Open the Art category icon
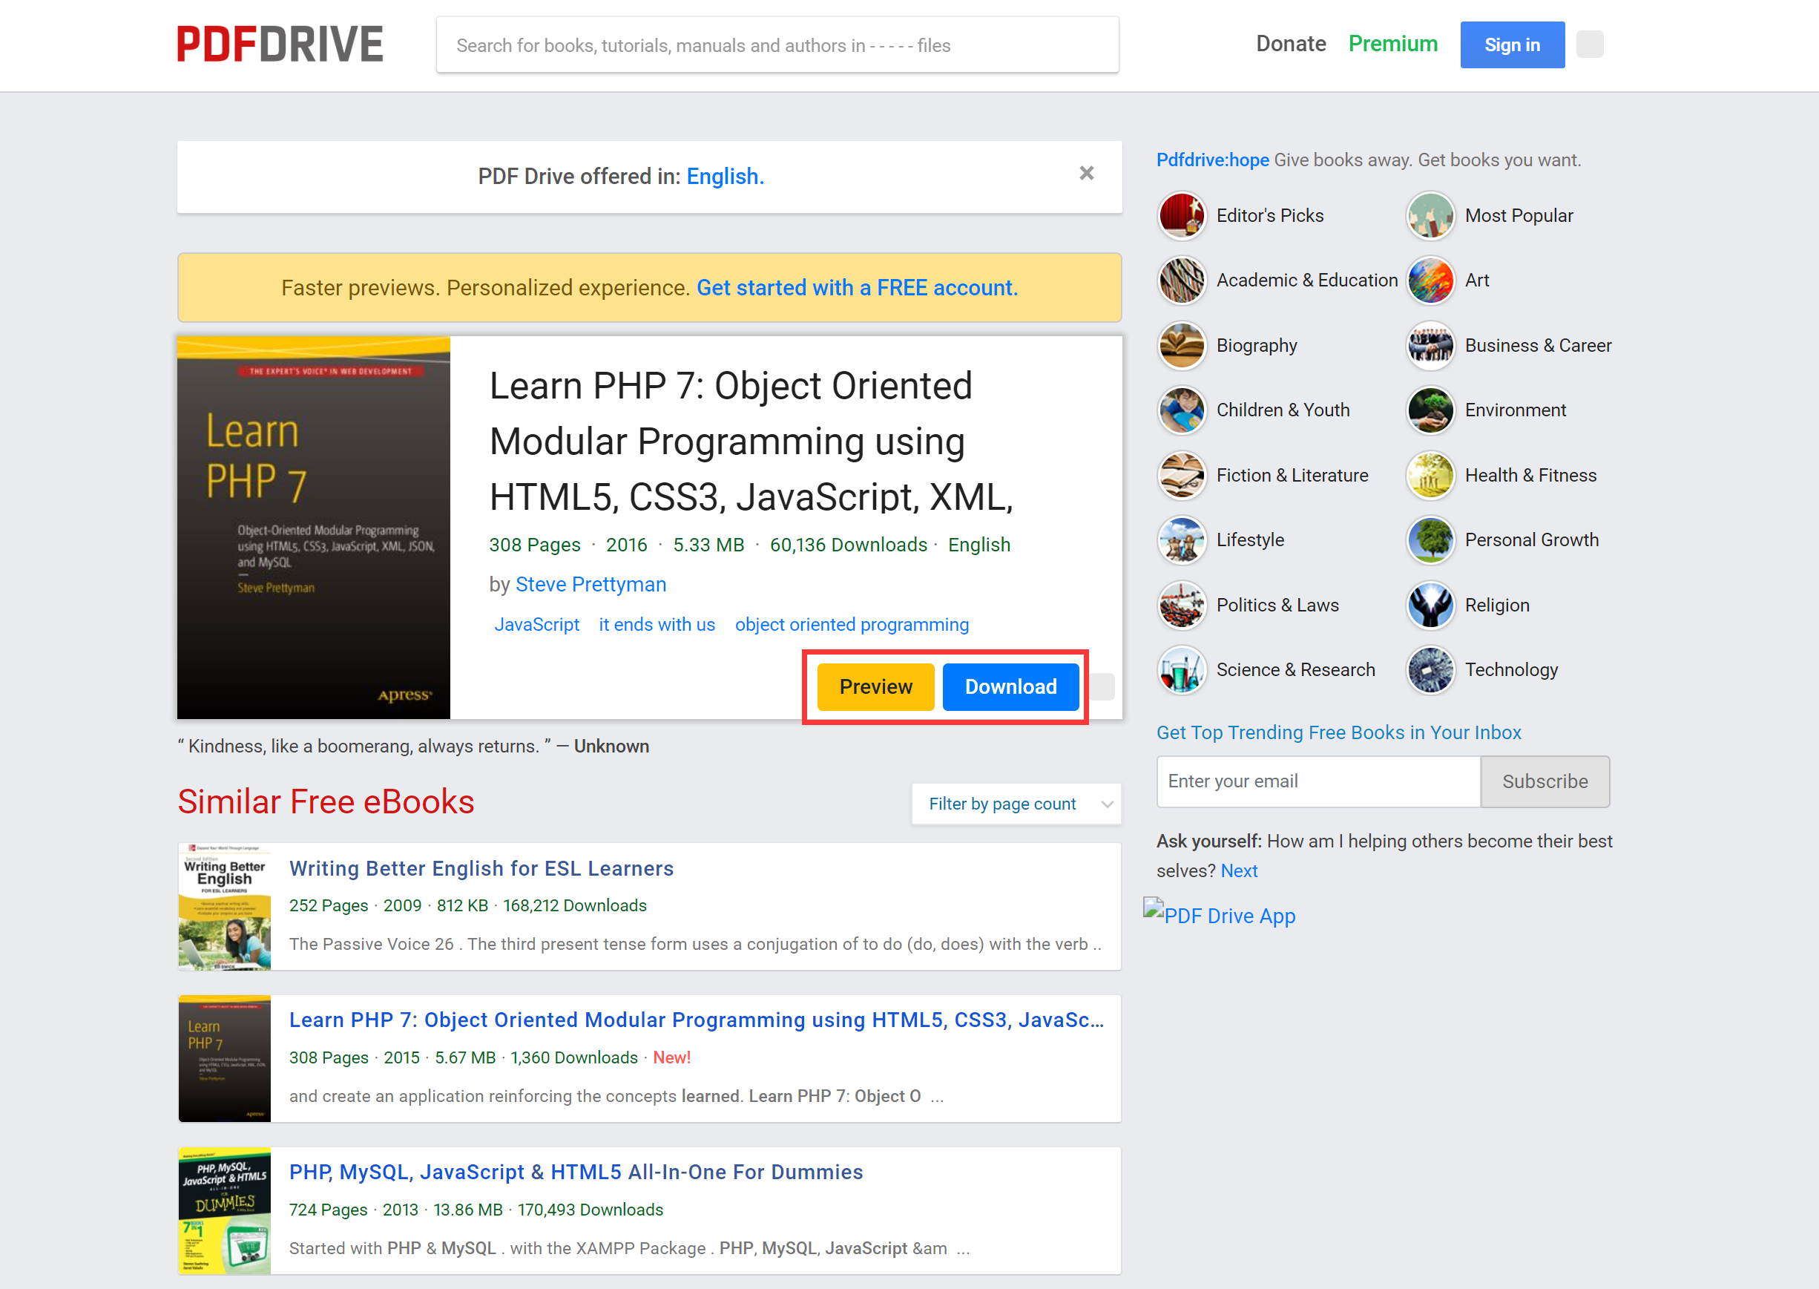The width and height of the screenshot is (1819, 1289). [1430, 281]
